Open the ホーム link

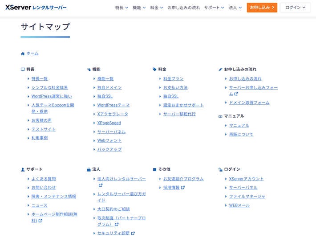[32, 53]
